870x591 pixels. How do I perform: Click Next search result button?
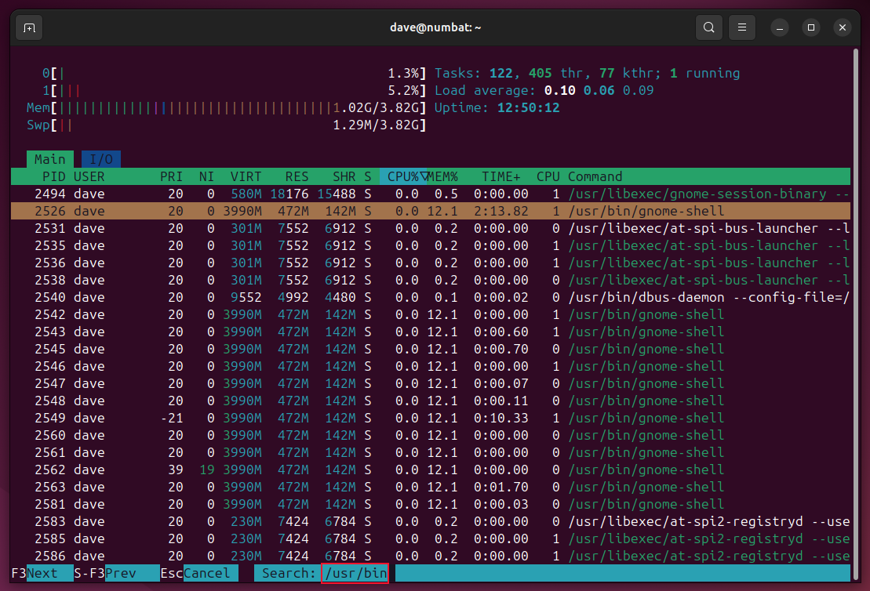[x=42, y=573]
